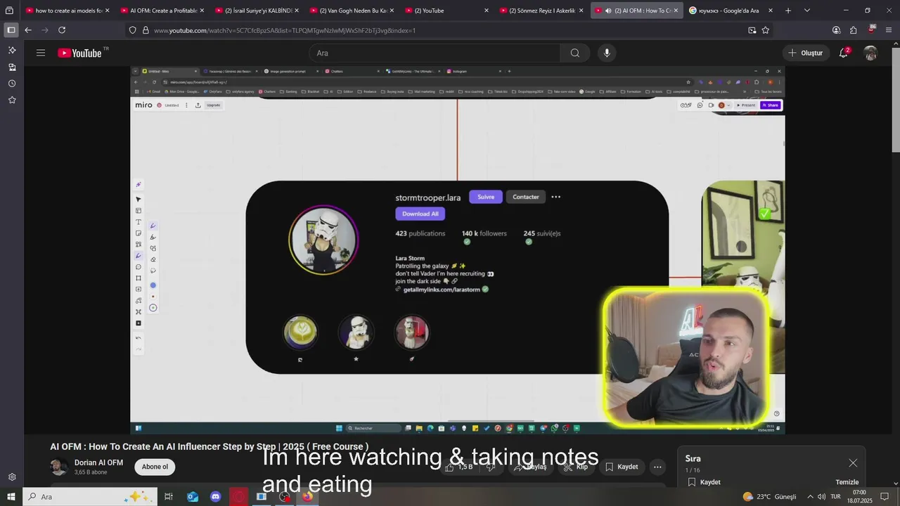Close the Google'da Ara tab
This screenshot has height=506, width=900.
pyautogui.click(x=771, y=11)
